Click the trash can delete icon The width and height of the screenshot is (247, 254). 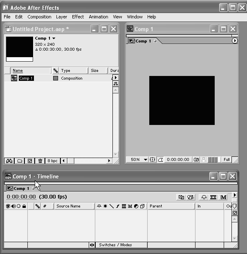tap(40, 161)
